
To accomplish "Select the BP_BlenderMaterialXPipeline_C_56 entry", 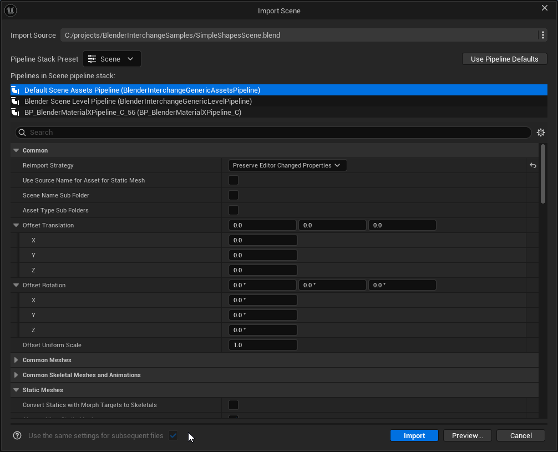I will point(133,113).
